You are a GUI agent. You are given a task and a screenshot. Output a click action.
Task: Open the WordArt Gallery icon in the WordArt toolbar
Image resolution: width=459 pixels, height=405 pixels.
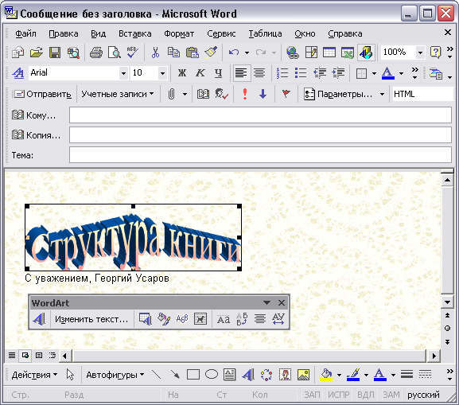pos(146,318)
